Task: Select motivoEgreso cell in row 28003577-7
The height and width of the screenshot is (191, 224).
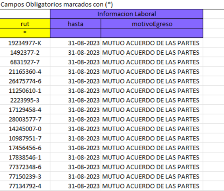Action: (x=152, y=119)
